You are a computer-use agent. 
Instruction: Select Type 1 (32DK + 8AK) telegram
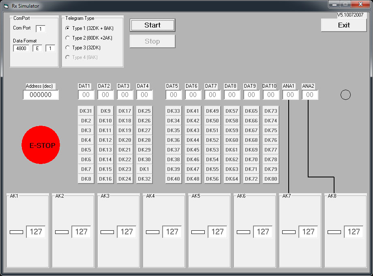(90, 28)
